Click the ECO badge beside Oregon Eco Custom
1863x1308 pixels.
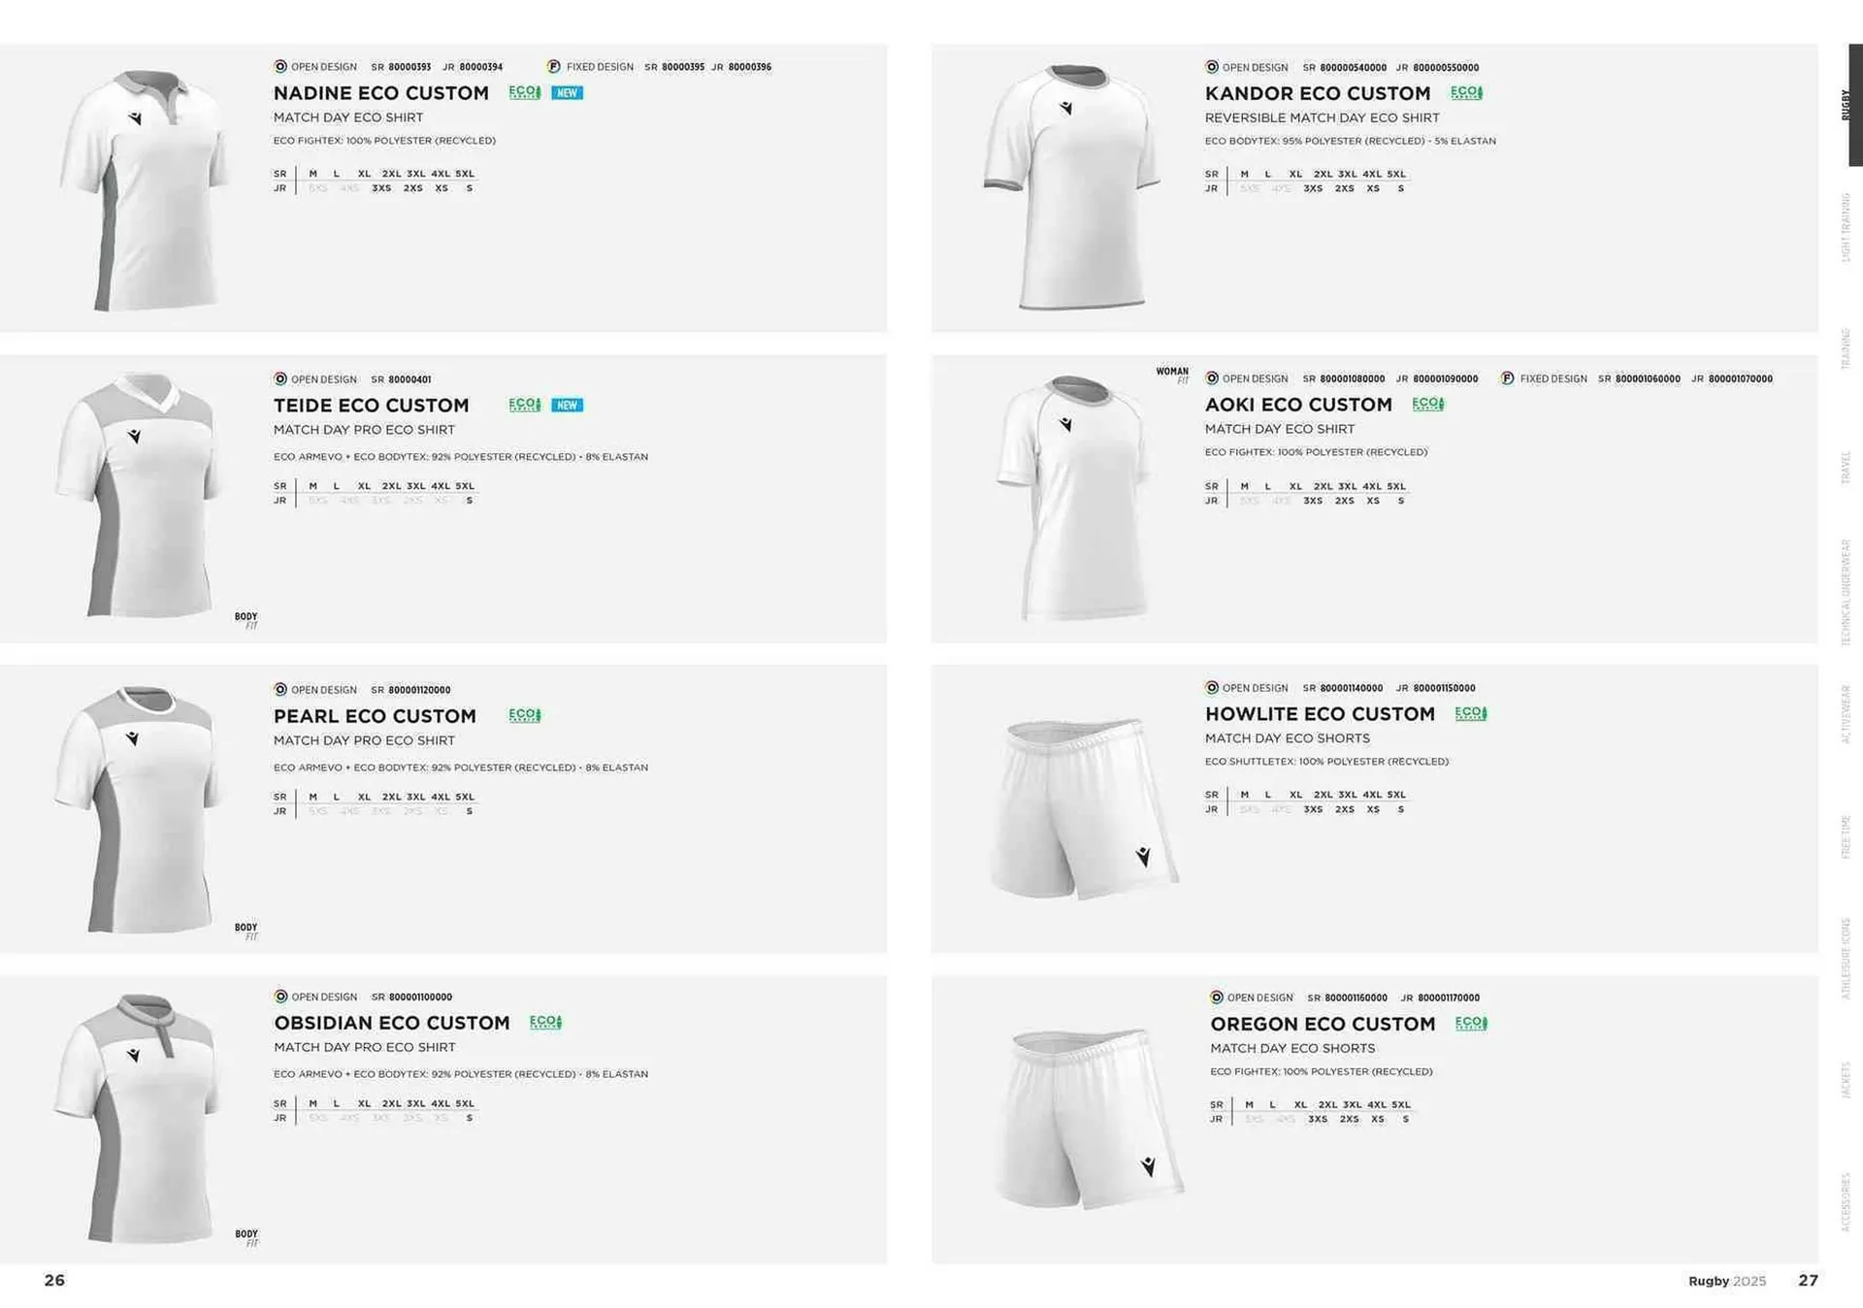1471,1023
